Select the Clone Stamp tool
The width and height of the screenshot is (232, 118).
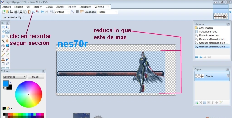(3, 59)
